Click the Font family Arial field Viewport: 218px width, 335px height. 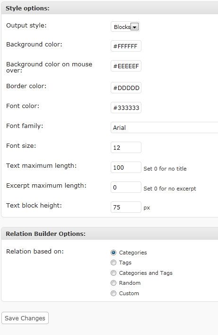(x=164, y=127)
